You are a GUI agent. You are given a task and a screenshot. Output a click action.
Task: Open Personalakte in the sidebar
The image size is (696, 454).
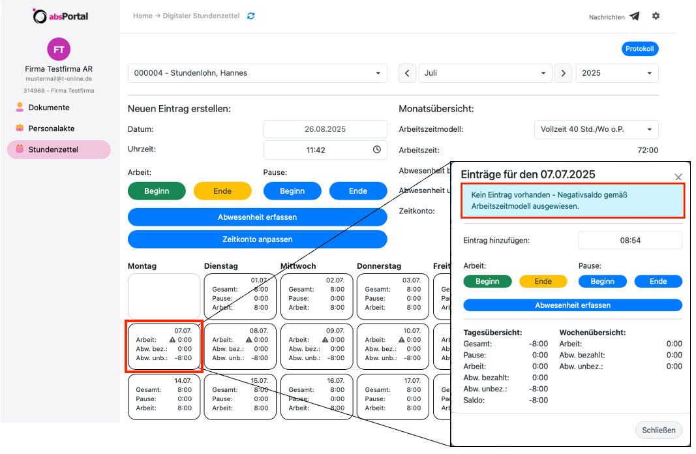click(52, 129)
